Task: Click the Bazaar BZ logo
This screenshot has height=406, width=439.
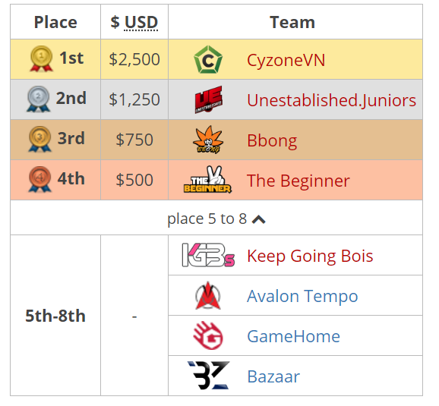Action: [x=208, y=376]
